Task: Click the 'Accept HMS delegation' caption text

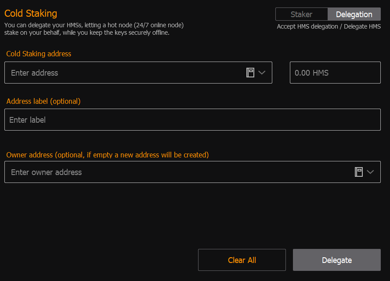Action: [x=307, y=26]
